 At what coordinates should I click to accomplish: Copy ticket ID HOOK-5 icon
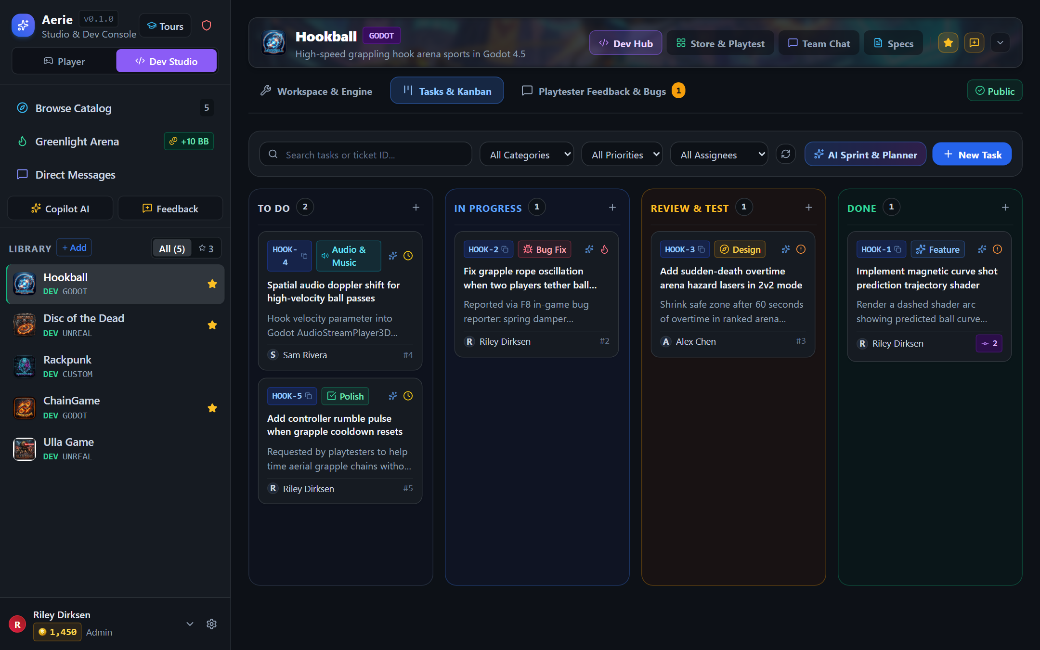pyautogui.click(x=309, y=396)
